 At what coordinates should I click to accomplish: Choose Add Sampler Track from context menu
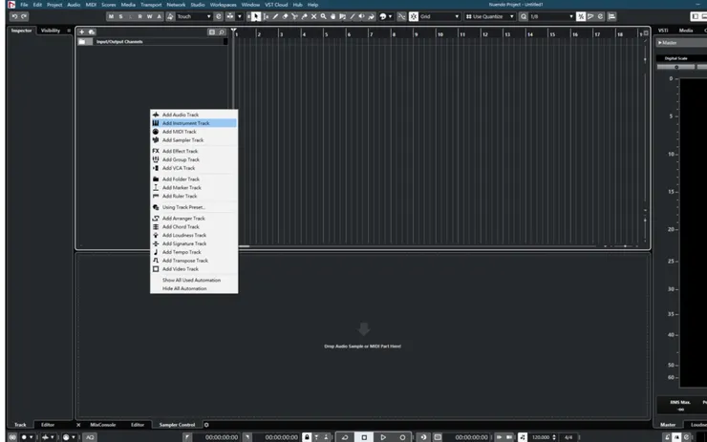(x=194, y=140)
